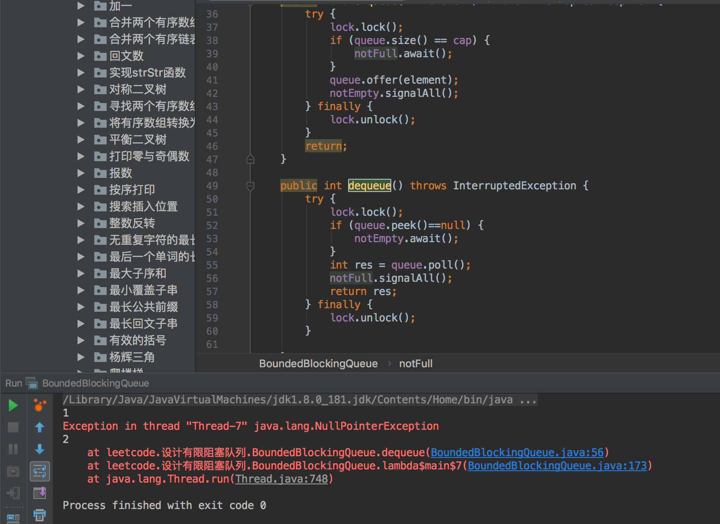Select the 有效的括号 folder in the tree

pyautogui.click(x=137, y=340)
